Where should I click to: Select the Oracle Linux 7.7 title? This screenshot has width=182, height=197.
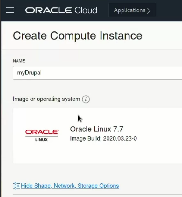click(x=96, y=129)
